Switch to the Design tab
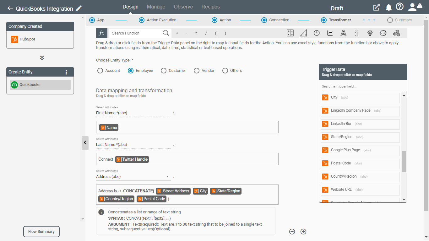The height and width of the screenshot is (241, 429). (130, 7)
